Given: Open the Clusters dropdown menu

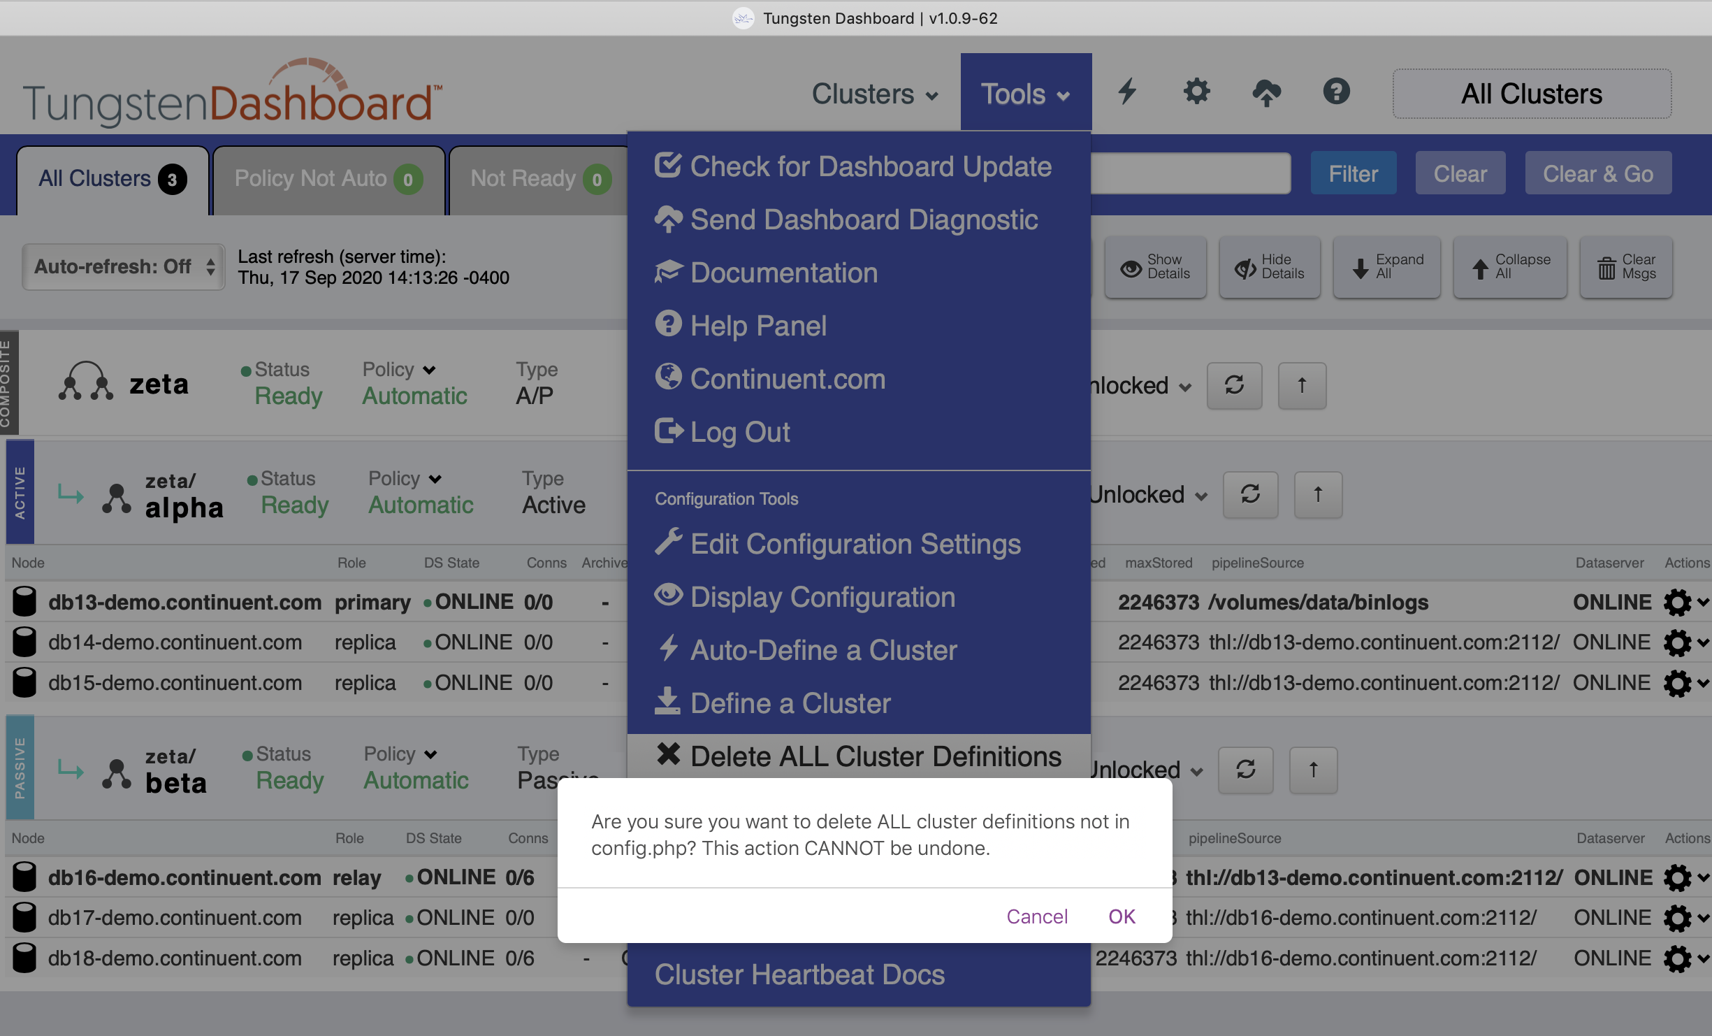Looking at the screenshot, I should (874, 94).
